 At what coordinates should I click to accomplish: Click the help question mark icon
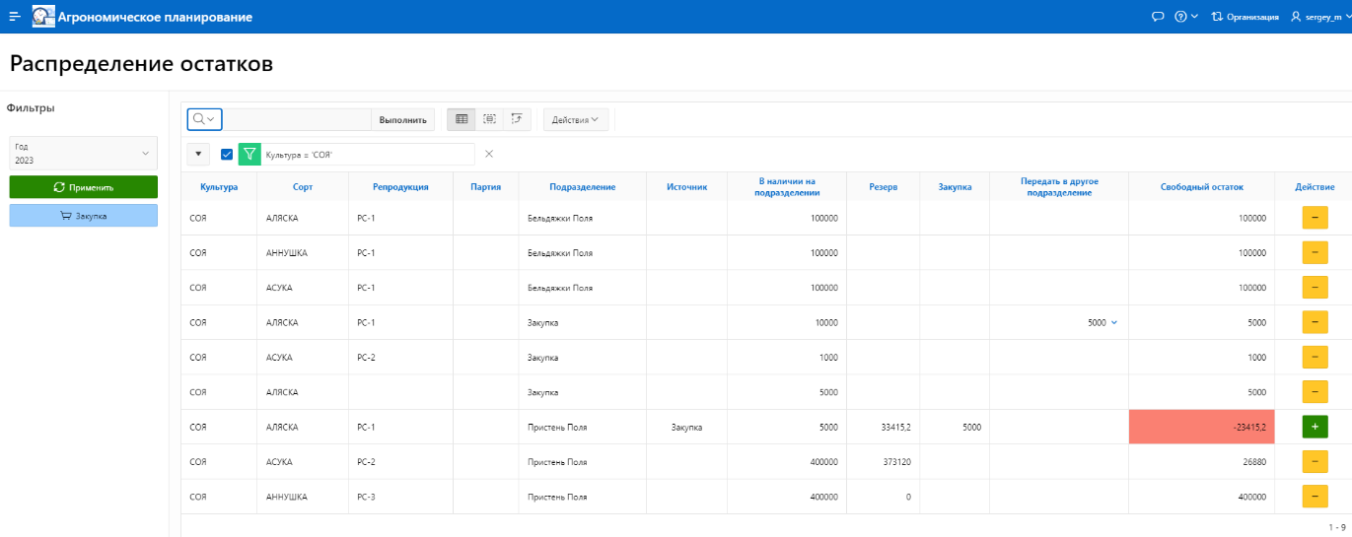coord(1180,17)
